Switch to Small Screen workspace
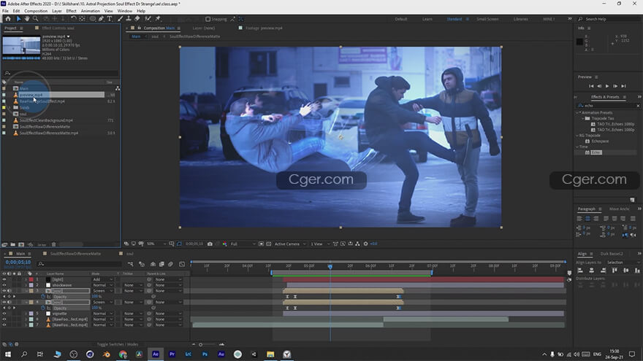The height and width of the screenshot is (361, 643). [487, 19]
